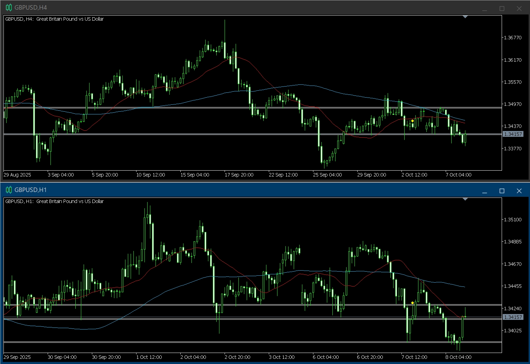The height and width of the screenshot is (364, 530).
Task: Click the GBPUSD,H1 window chart icon
Action: click(9, 190)
